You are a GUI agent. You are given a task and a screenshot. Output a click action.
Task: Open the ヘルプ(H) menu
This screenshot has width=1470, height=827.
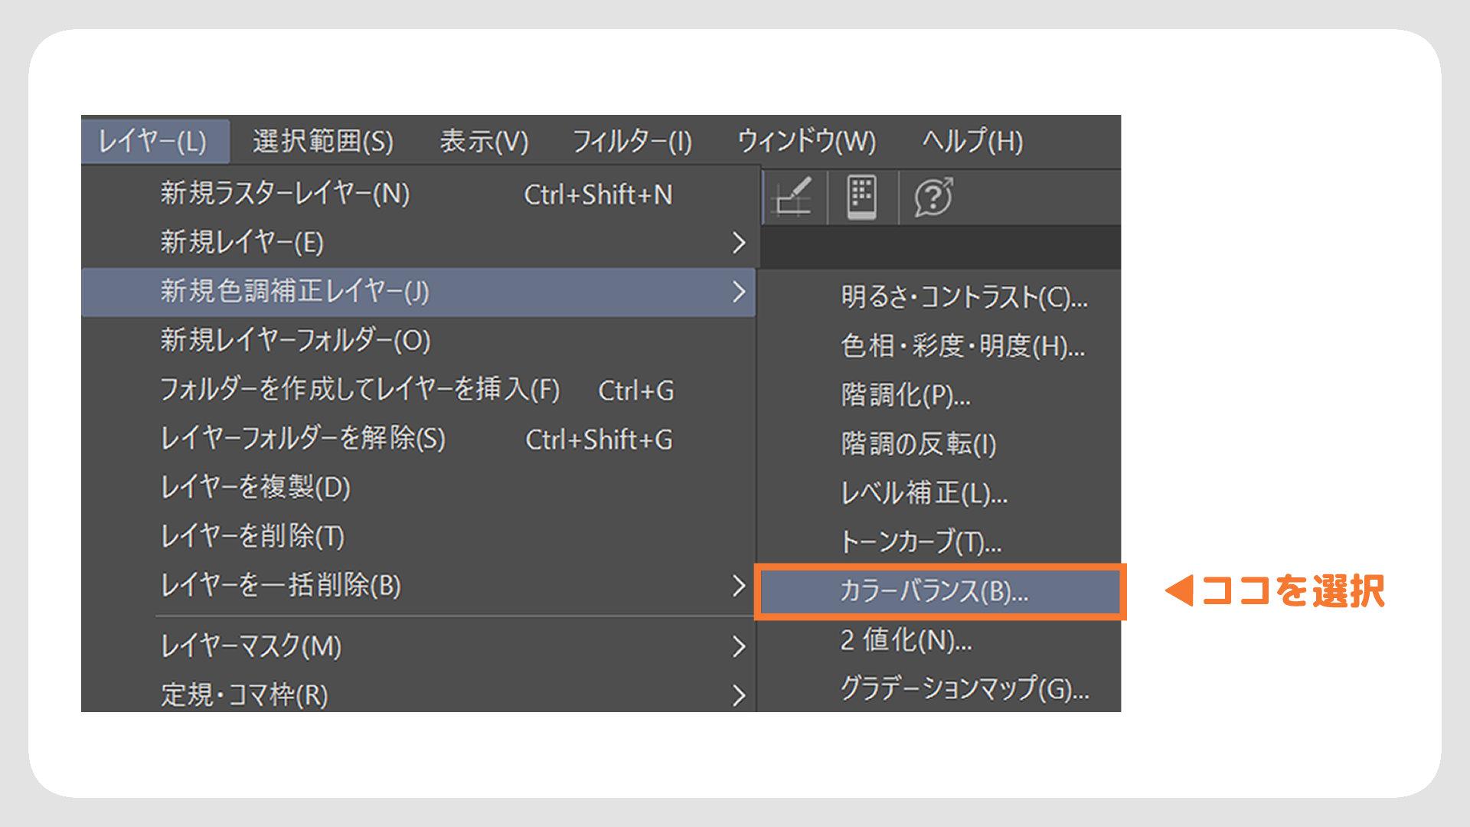click(972, 141)
